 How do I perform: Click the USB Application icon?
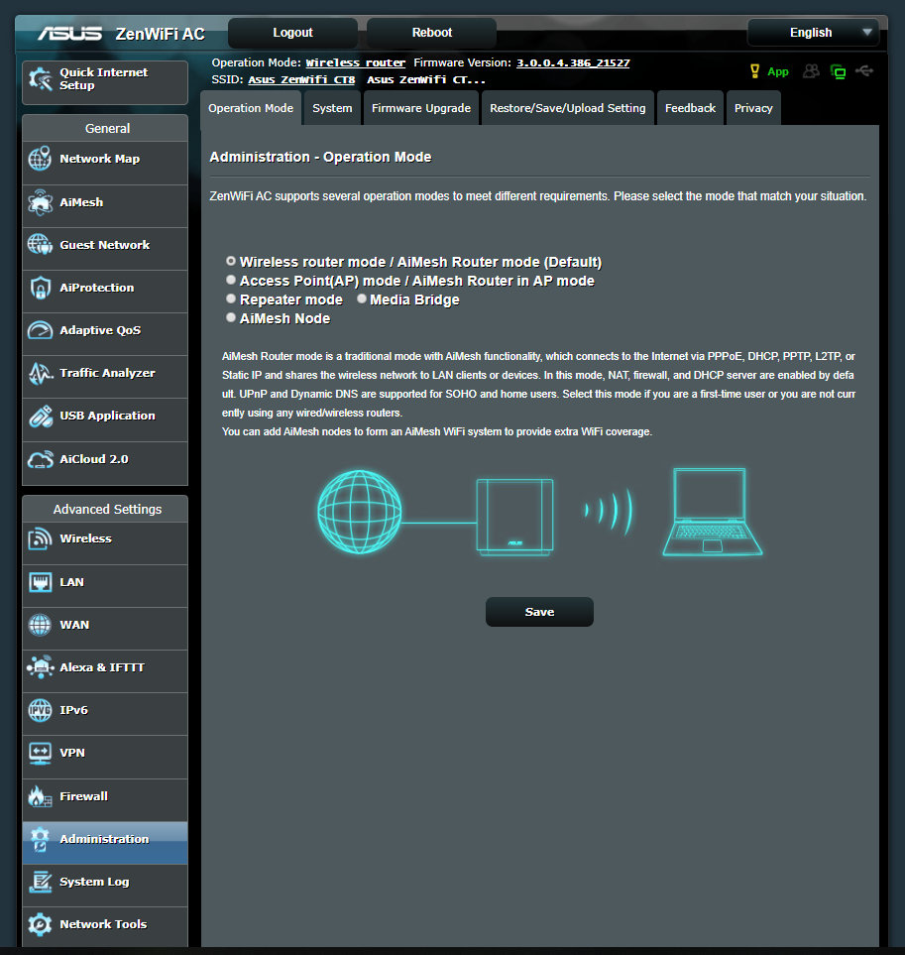41,416
